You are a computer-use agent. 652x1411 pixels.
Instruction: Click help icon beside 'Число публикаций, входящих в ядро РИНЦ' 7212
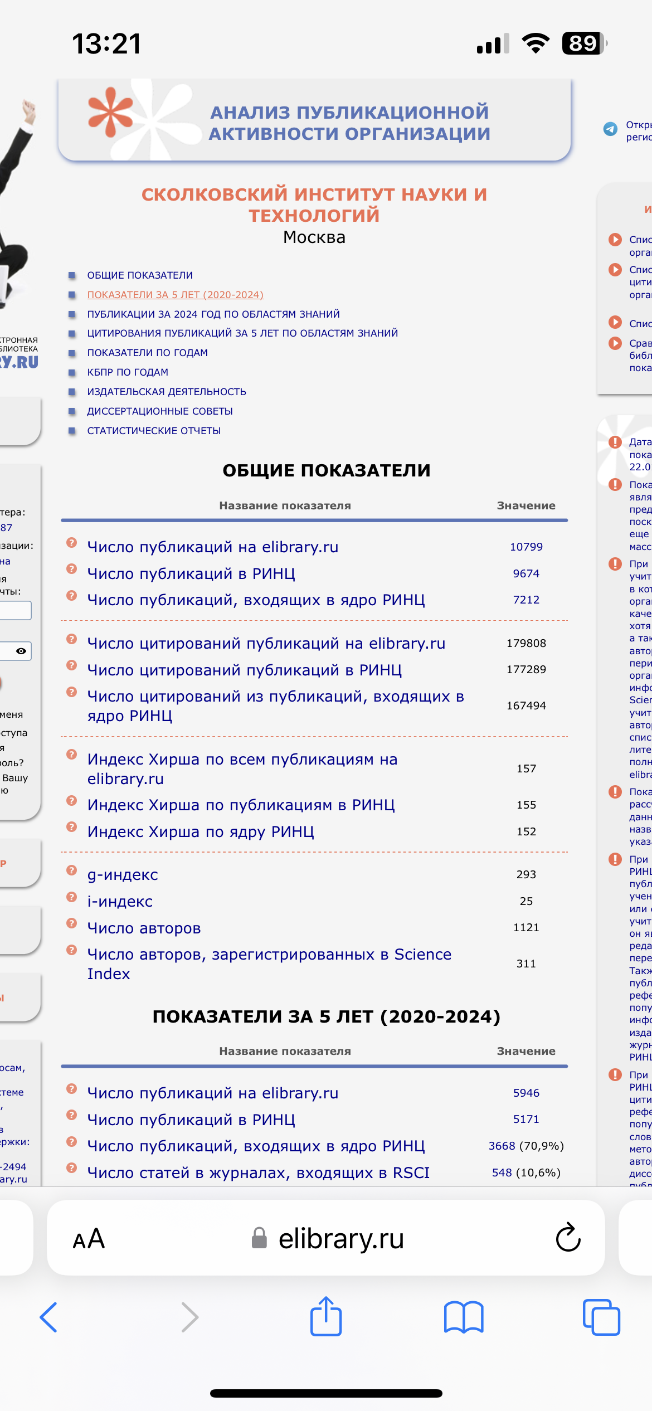71,595
